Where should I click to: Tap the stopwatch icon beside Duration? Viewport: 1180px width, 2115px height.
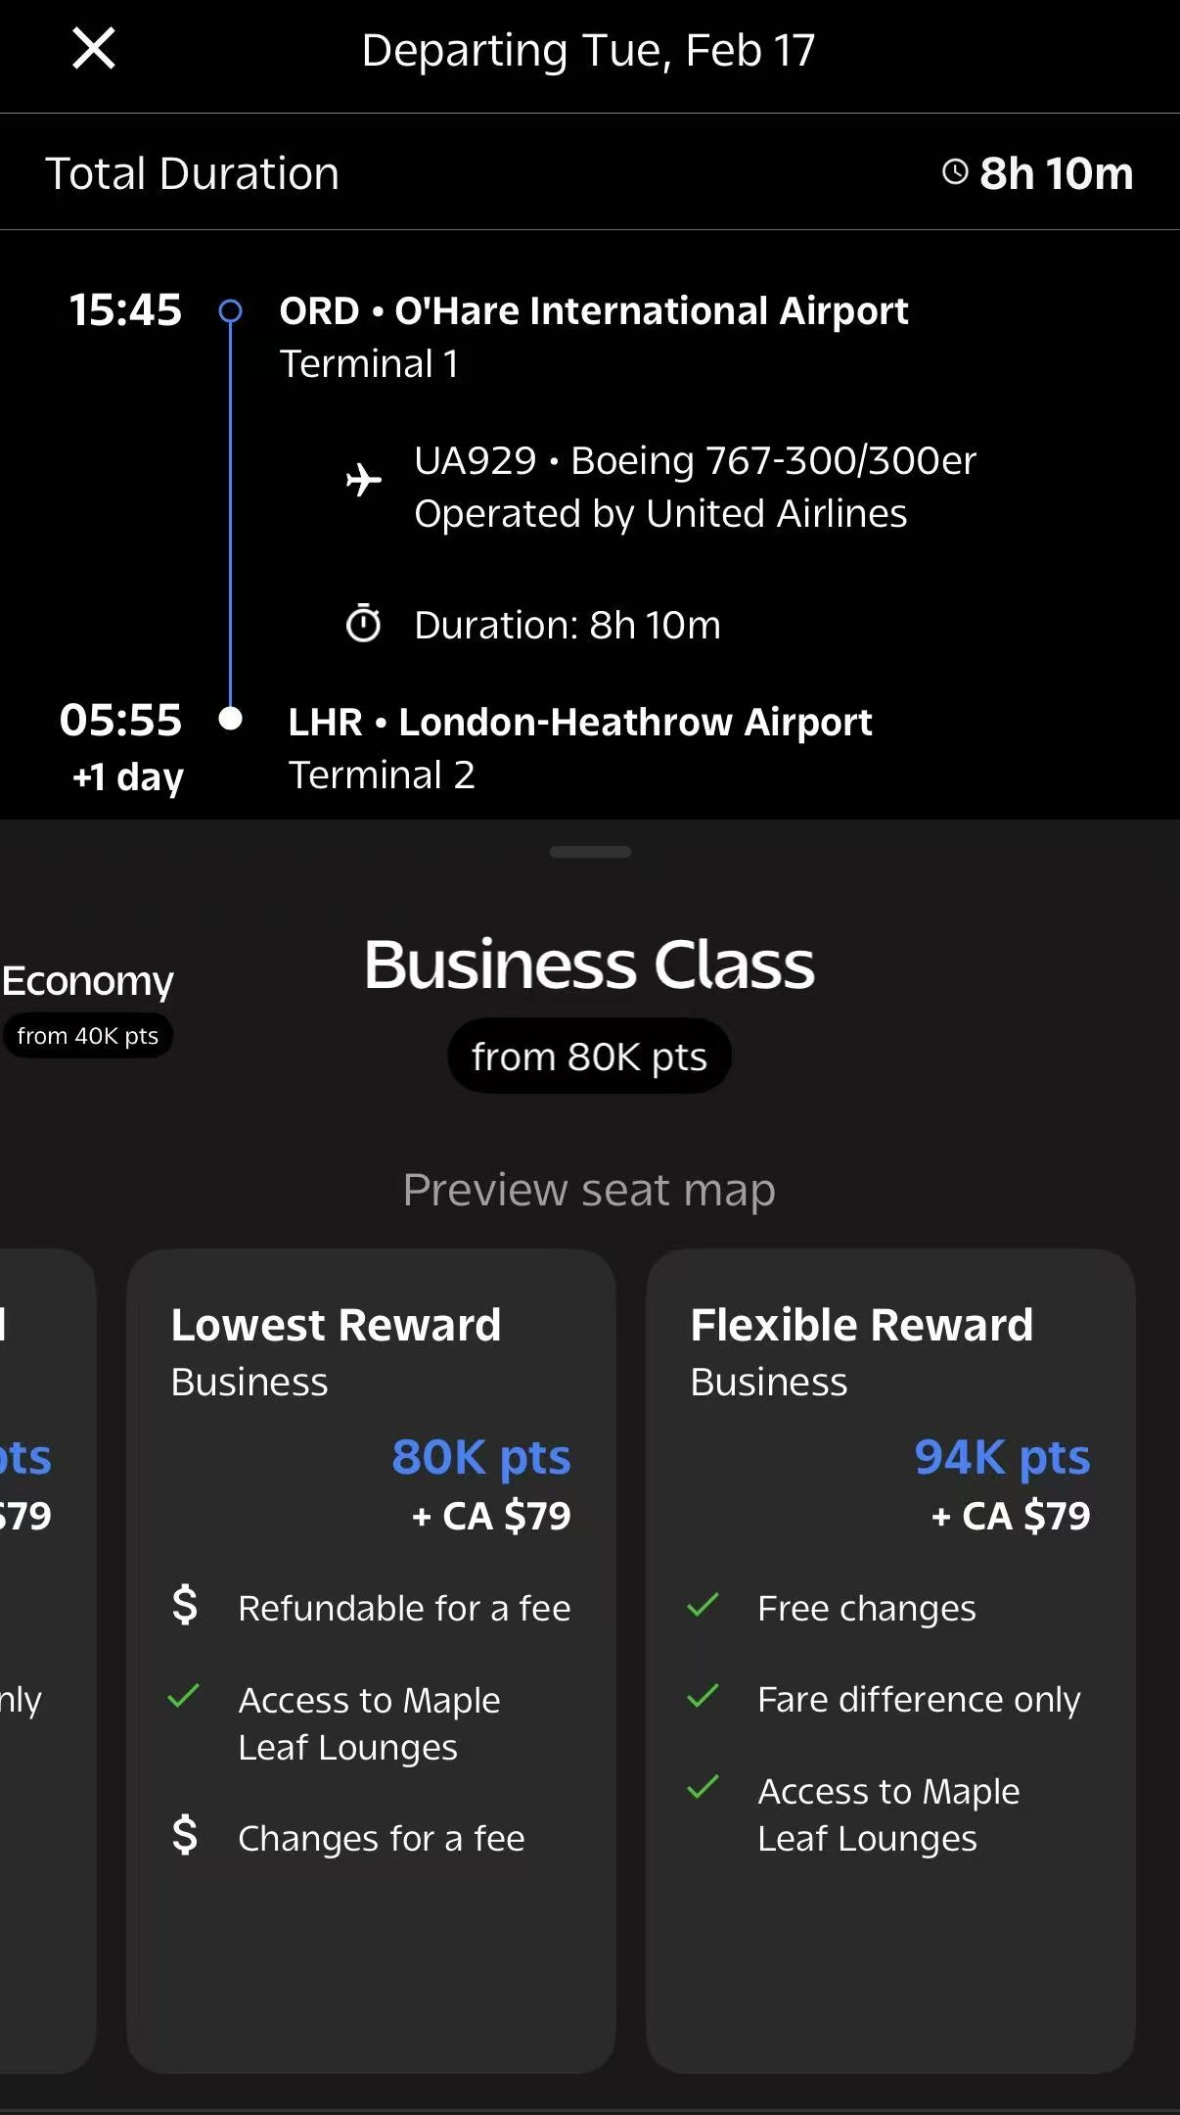[x=364, y=624]
